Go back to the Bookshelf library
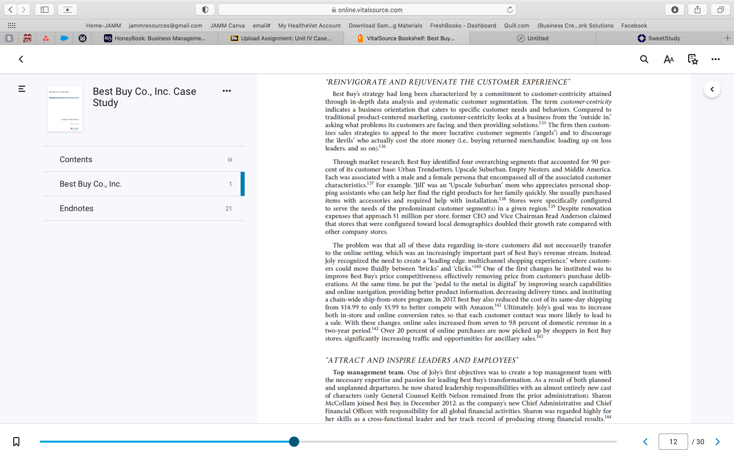This screenshot has width=734, height=459. point(21,59)
